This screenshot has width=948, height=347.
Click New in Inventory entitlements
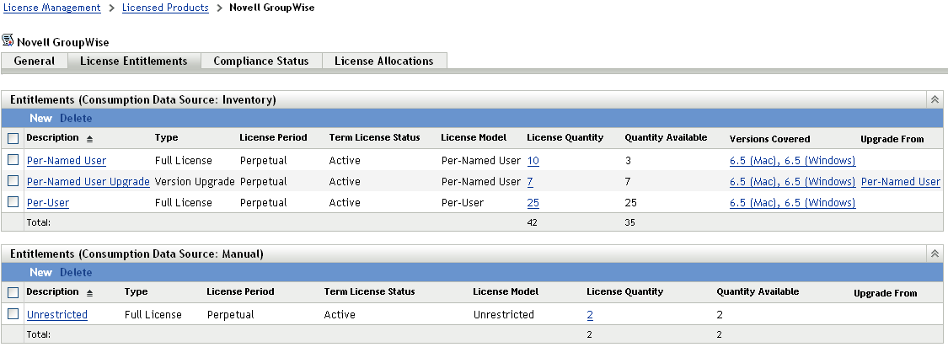40,119
